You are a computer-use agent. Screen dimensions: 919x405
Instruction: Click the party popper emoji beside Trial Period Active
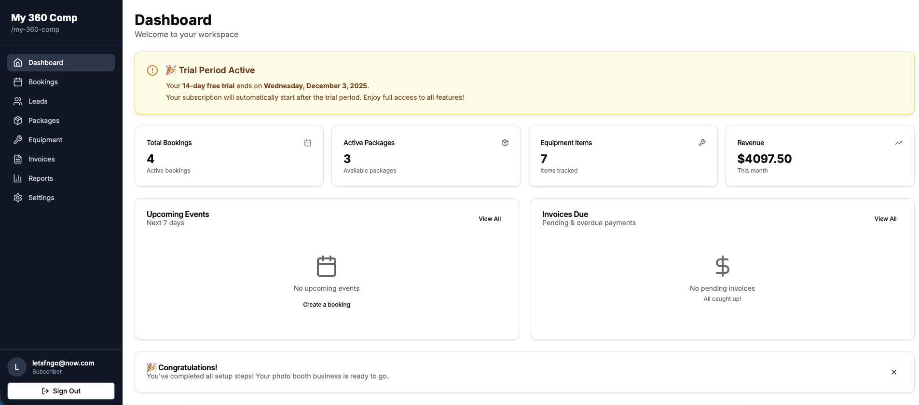point(171,70)
